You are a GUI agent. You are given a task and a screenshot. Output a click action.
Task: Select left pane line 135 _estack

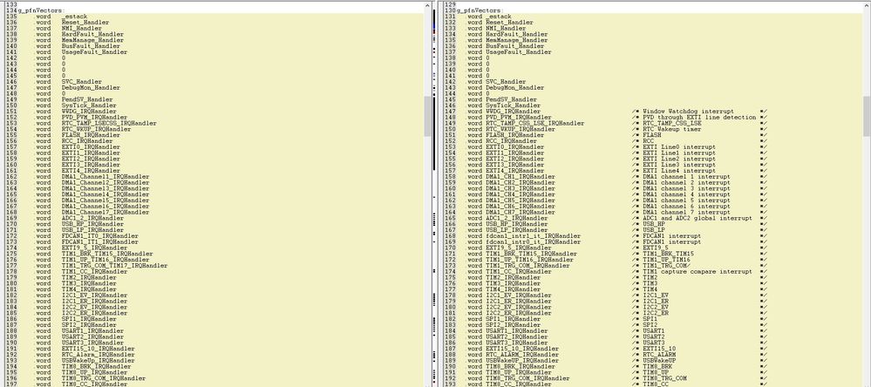pos(74,17)
